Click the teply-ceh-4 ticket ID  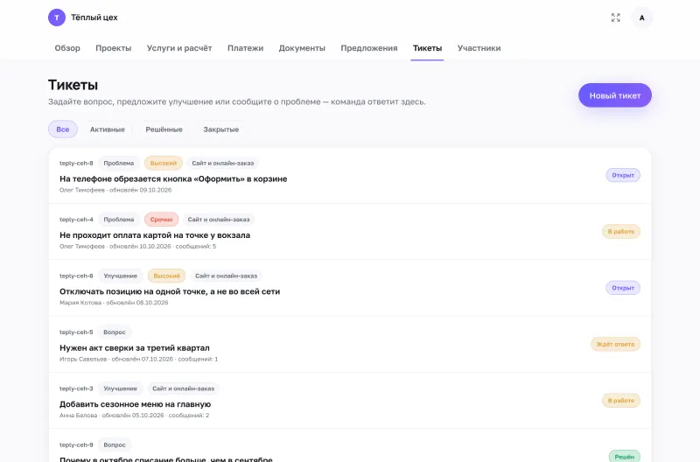tap(76, 220)
